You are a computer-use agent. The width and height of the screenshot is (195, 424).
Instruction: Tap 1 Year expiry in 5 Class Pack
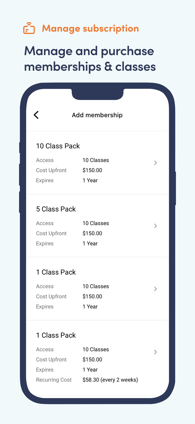[90, 243]
